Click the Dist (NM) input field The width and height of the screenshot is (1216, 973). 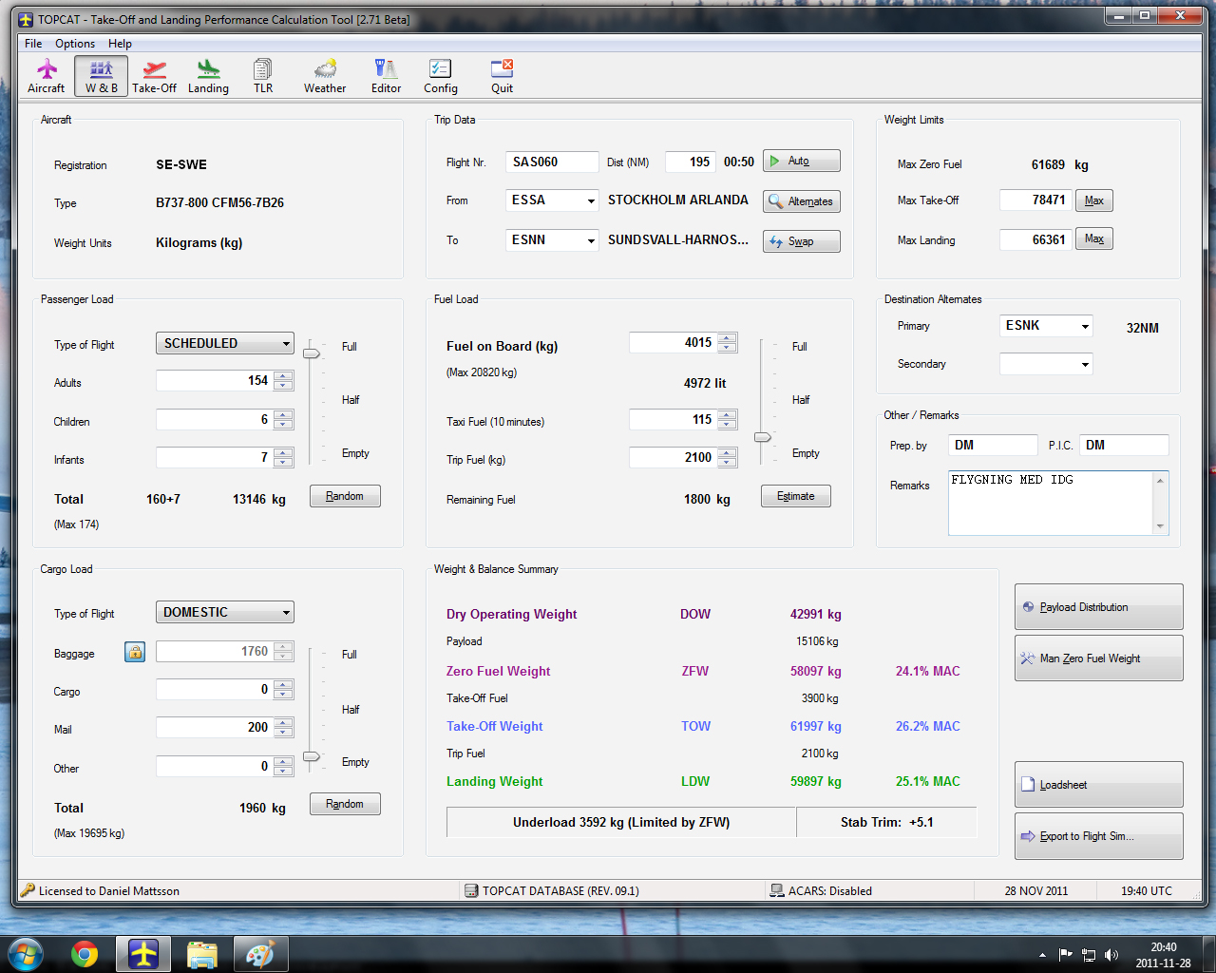pyautogui.click(x=690, y=162)
